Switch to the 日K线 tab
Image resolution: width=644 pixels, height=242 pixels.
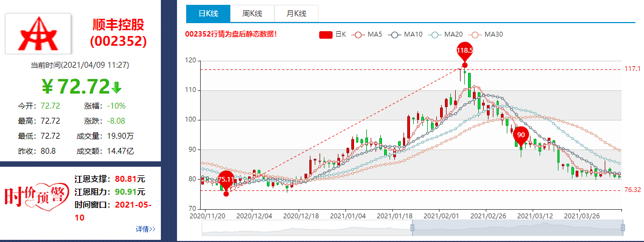[x=208, y=13]
